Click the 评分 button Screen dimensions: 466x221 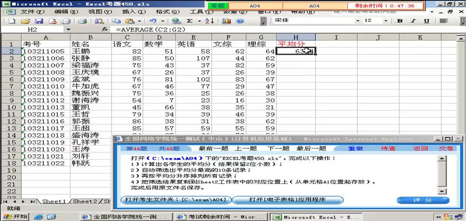click(423, 201)
